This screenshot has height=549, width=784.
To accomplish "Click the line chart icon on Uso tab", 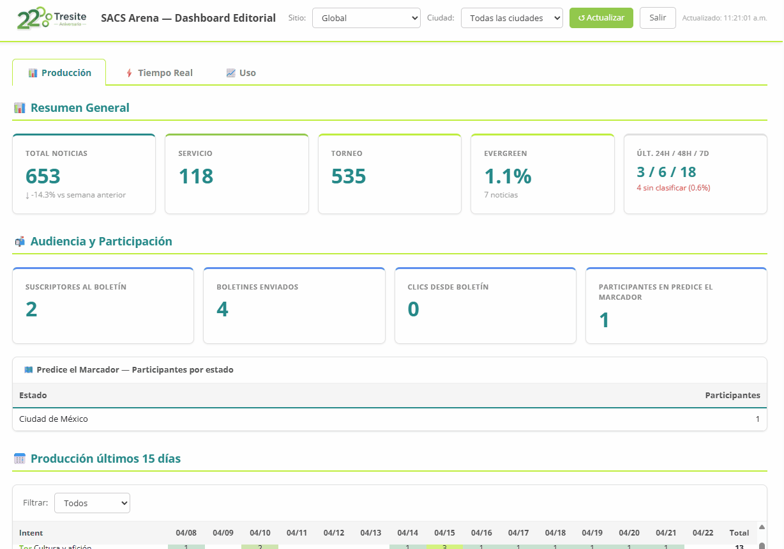I will pos(230,73).
